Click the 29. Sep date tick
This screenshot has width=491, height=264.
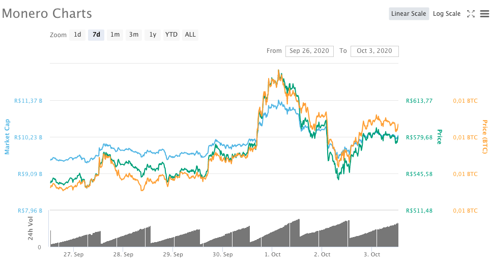coord(173,255)
